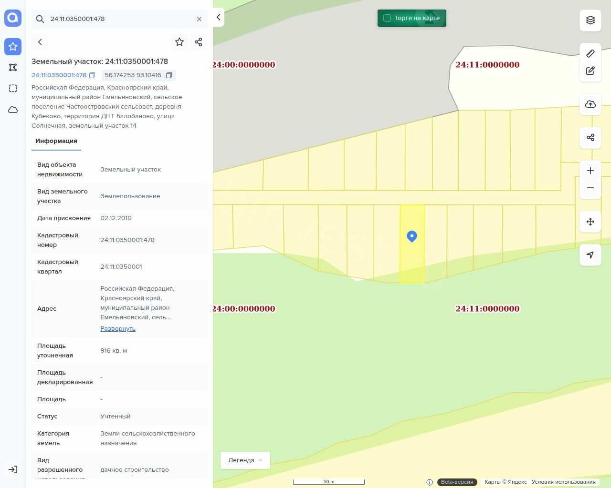Go back using the back arrow

[40, 42]
